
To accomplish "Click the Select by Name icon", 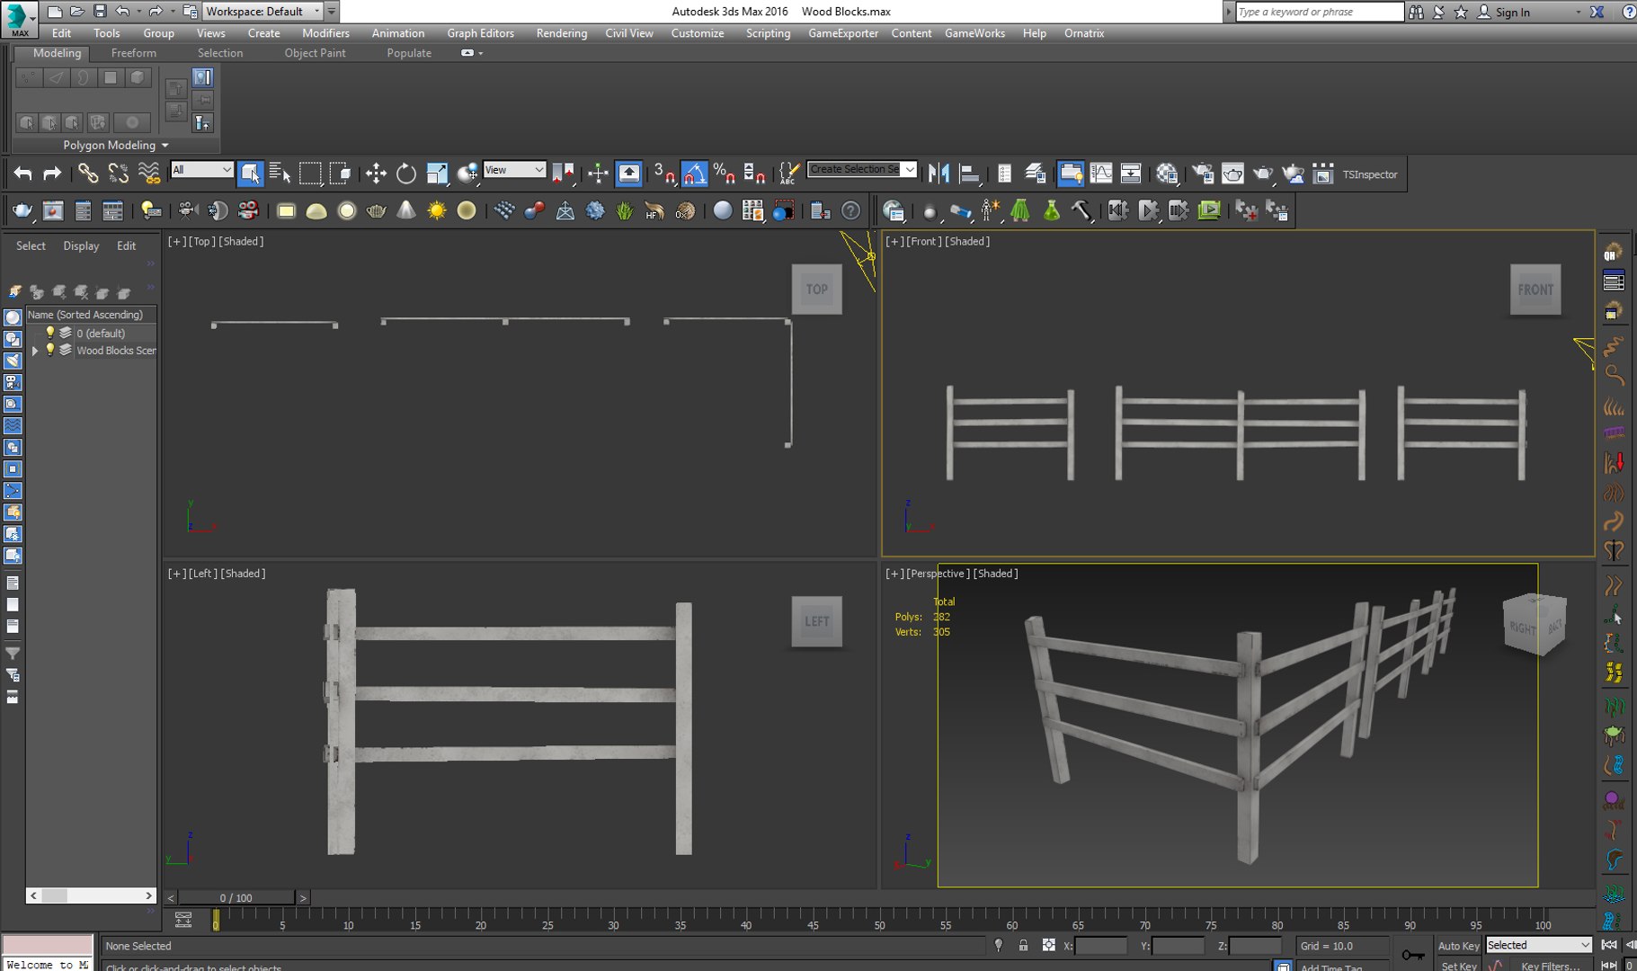I will (280, 174).
